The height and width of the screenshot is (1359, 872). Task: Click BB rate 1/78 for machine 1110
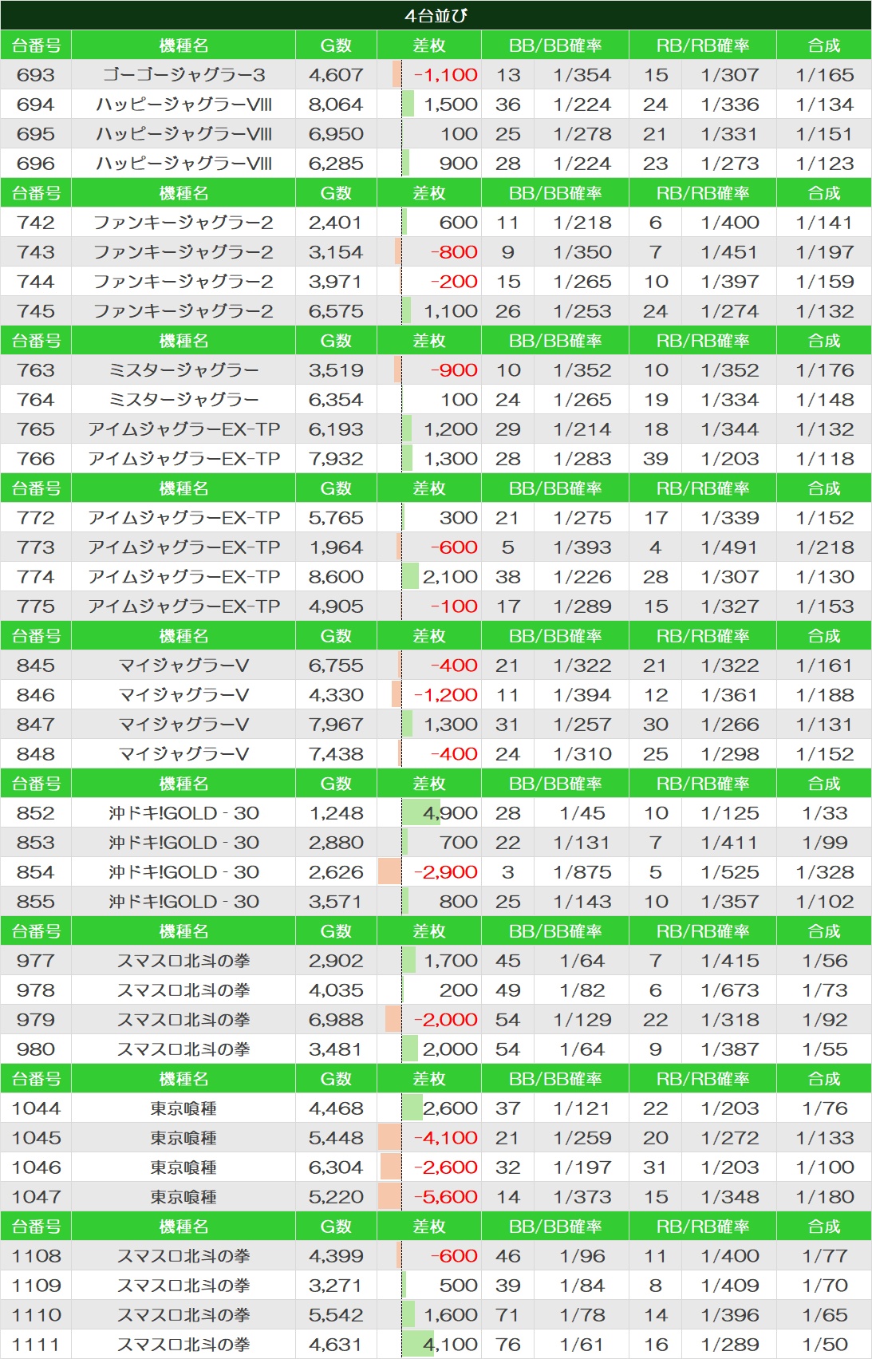pyautogui.click(x=582, y=1315)
